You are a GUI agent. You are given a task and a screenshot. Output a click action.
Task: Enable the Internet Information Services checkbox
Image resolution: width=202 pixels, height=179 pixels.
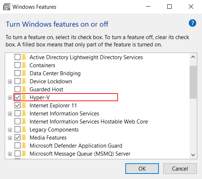tap(18, 113)
